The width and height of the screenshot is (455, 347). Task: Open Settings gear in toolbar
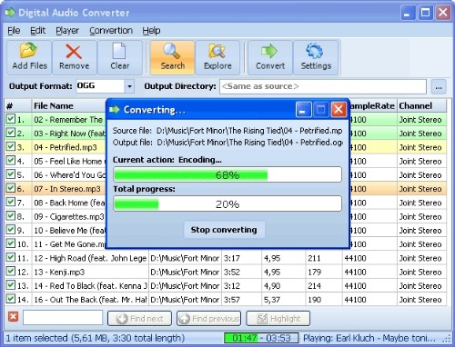[x=316, y=57]
